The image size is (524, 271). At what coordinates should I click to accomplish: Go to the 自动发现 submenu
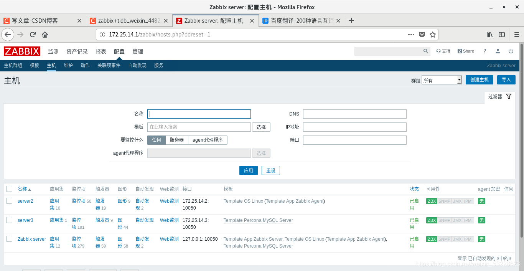point(137,66)
